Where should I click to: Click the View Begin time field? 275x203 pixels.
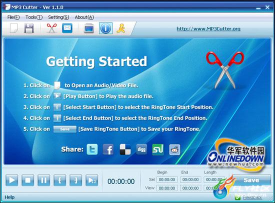coord(167,188)
